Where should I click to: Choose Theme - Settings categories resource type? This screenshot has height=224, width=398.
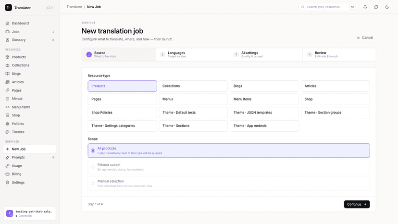[123, 126]
